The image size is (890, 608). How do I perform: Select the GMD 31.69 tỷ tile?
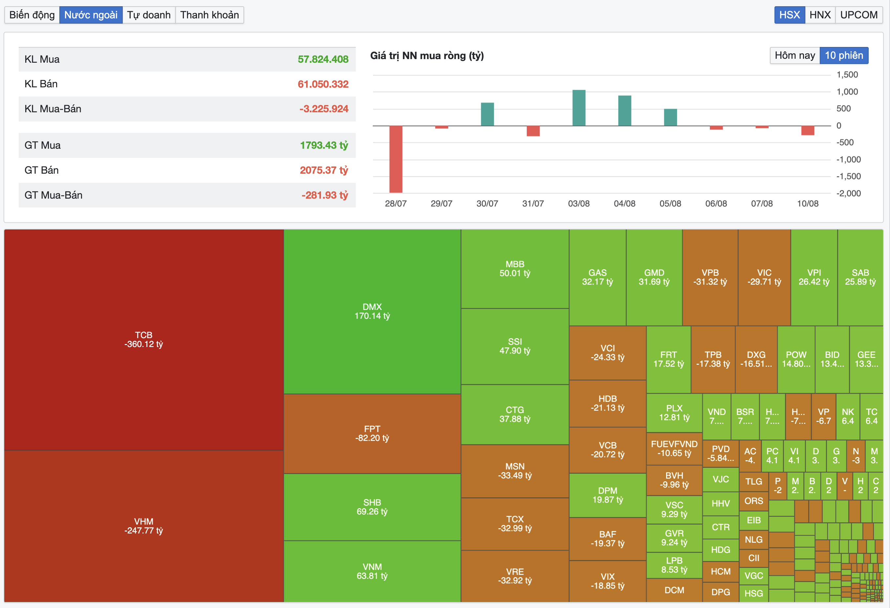click(654, 277)
